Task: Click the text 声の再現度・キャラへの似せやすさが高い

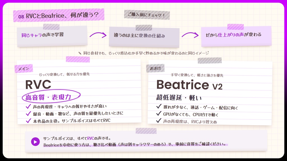Action: (x=70, y=106)
